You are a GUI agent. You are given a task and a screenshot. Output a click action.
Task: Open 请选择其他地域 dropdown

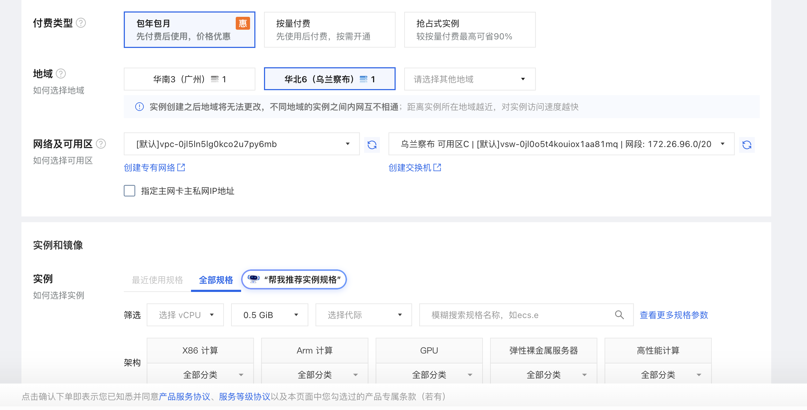[x=470, y=79]
